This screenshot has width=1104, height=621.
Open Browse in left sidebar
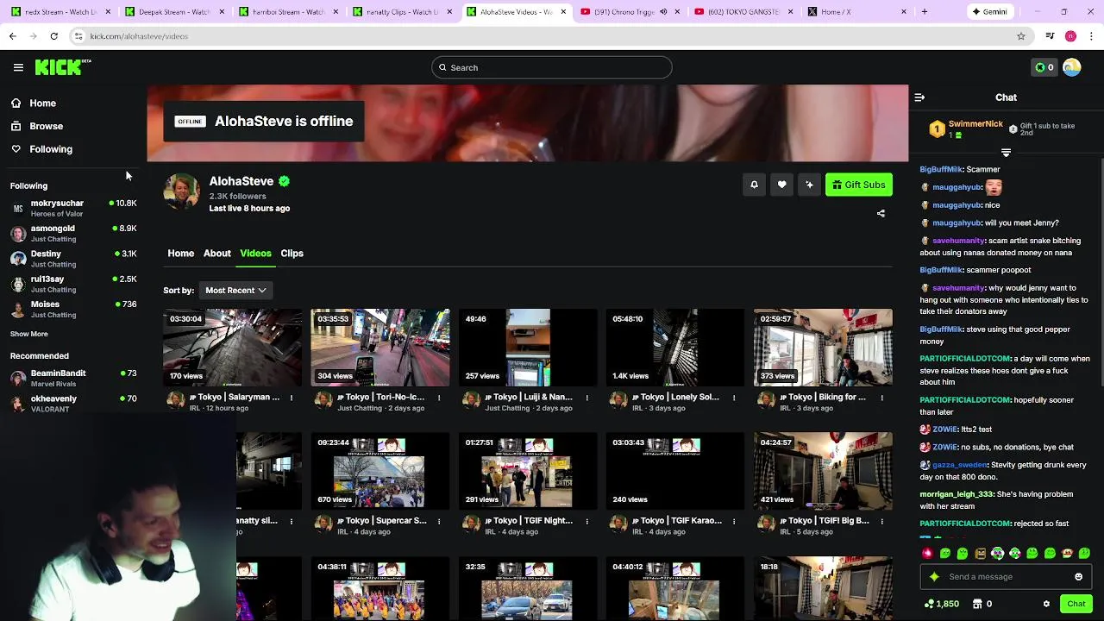[x=37, y=126]
